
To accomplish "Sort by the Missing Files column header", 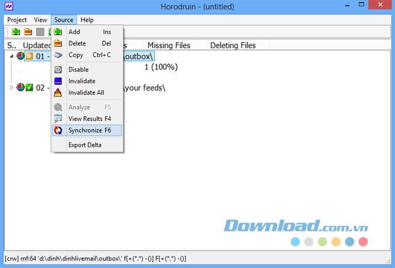I will coord(168,45).
